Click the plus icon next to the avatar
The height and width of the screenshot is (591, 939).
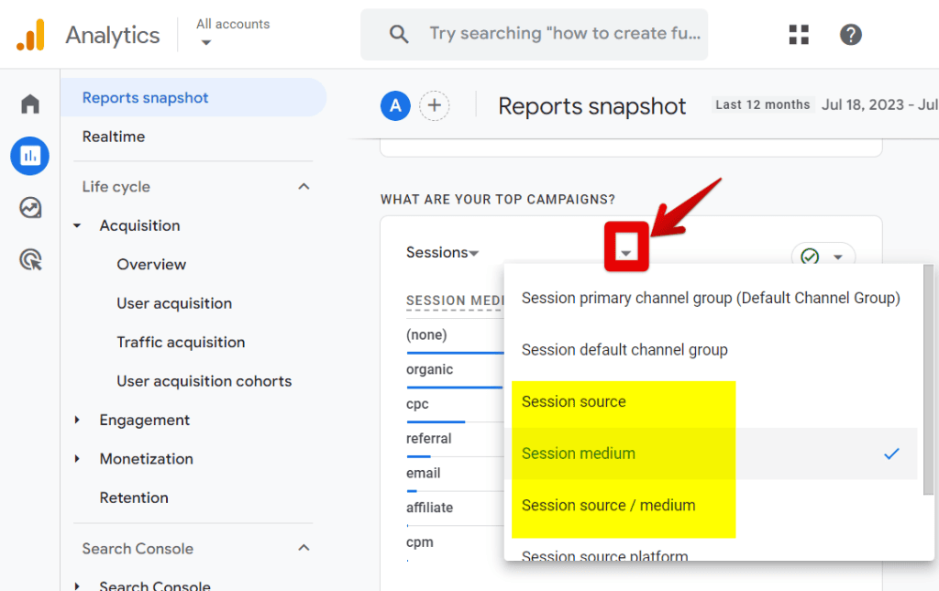(435, 105)
